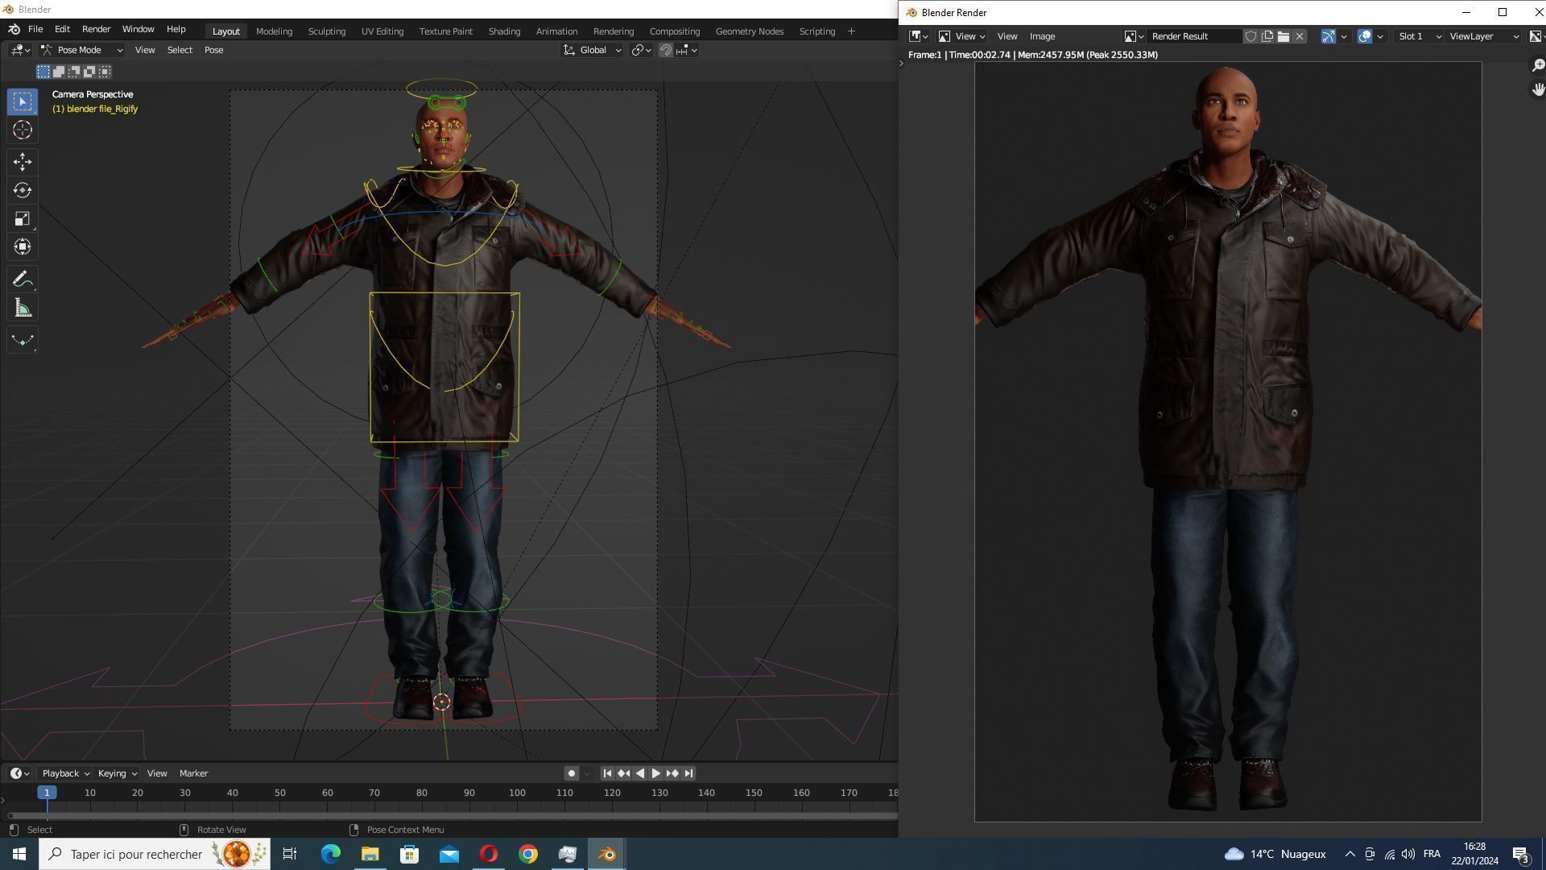Viewport: 1546px width, 870px height.
Task: Open the Blender logo app menu
Action: tap(14, 29)
